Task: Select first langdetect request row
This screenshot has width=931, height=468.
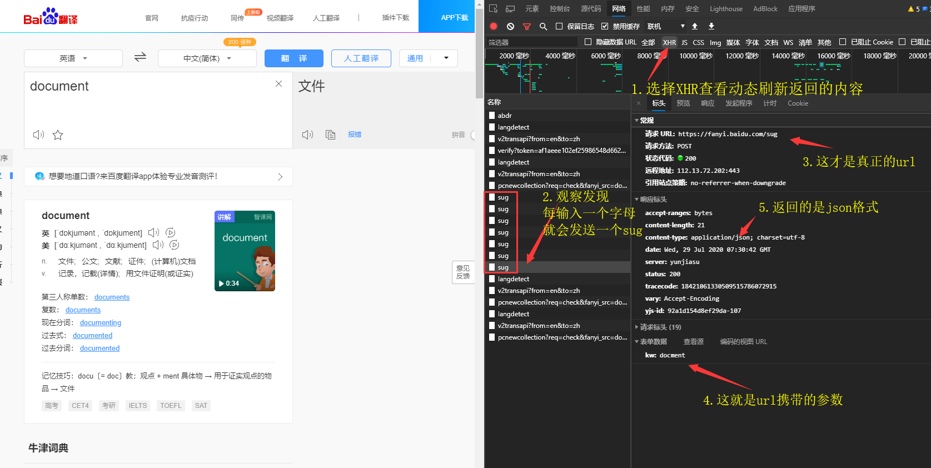Action: [557, 127]
